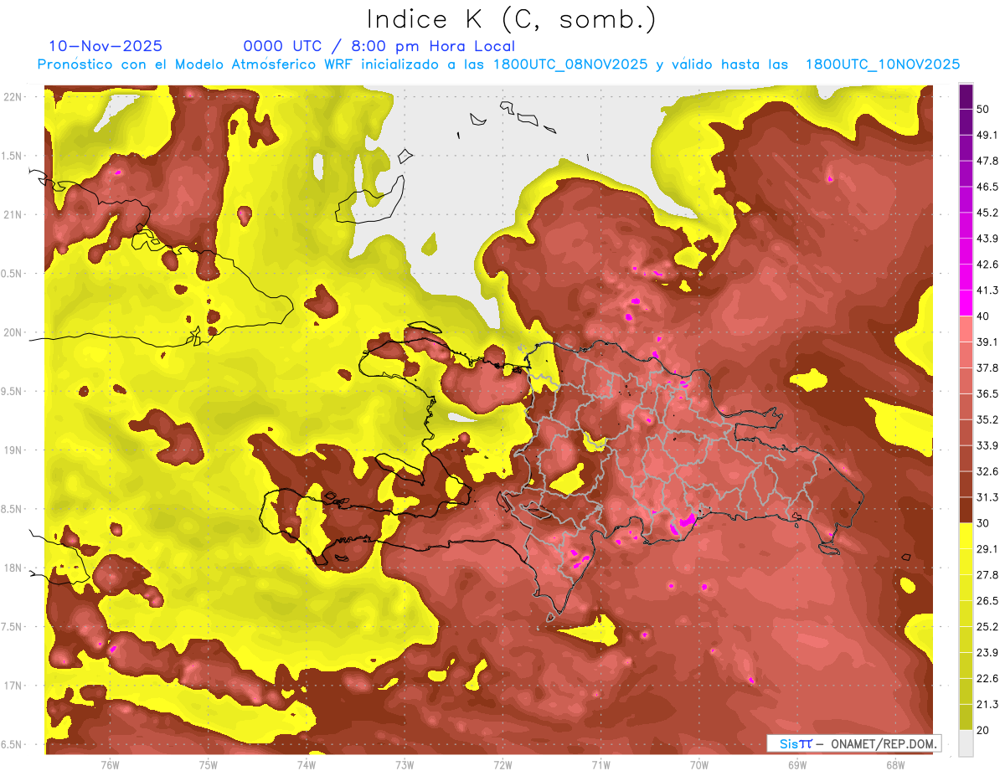1005x776 pixels.
Task: Click the '42.6' colorbar value
Action: [988, 265]
